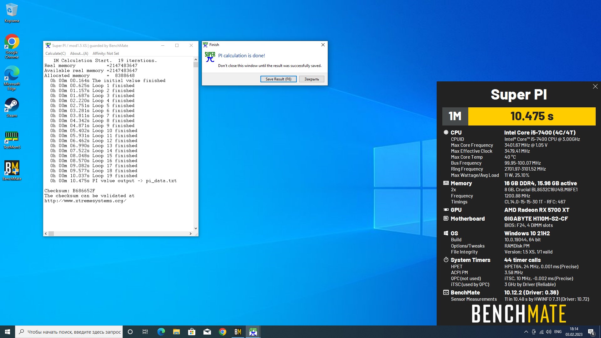Open Microsoft Store from taskbar

(x=192, y=332)
